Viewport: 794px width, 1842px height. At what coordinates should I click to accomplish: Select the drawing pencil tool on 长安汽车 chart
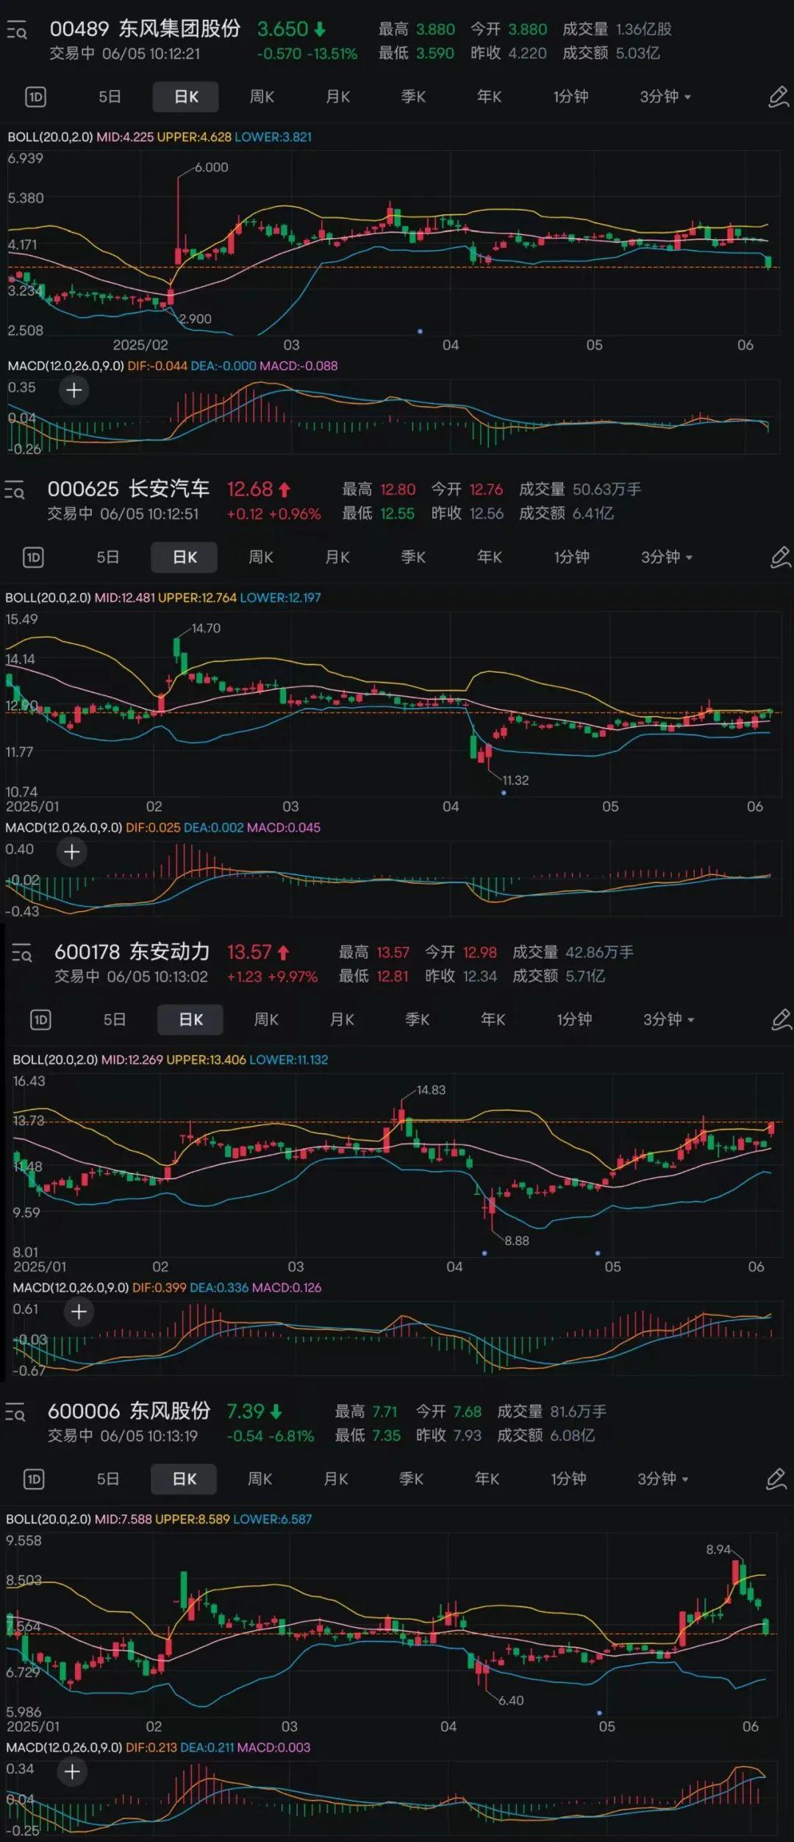pos(780,557)
